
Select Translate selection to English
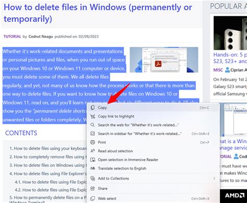point(153,168)
